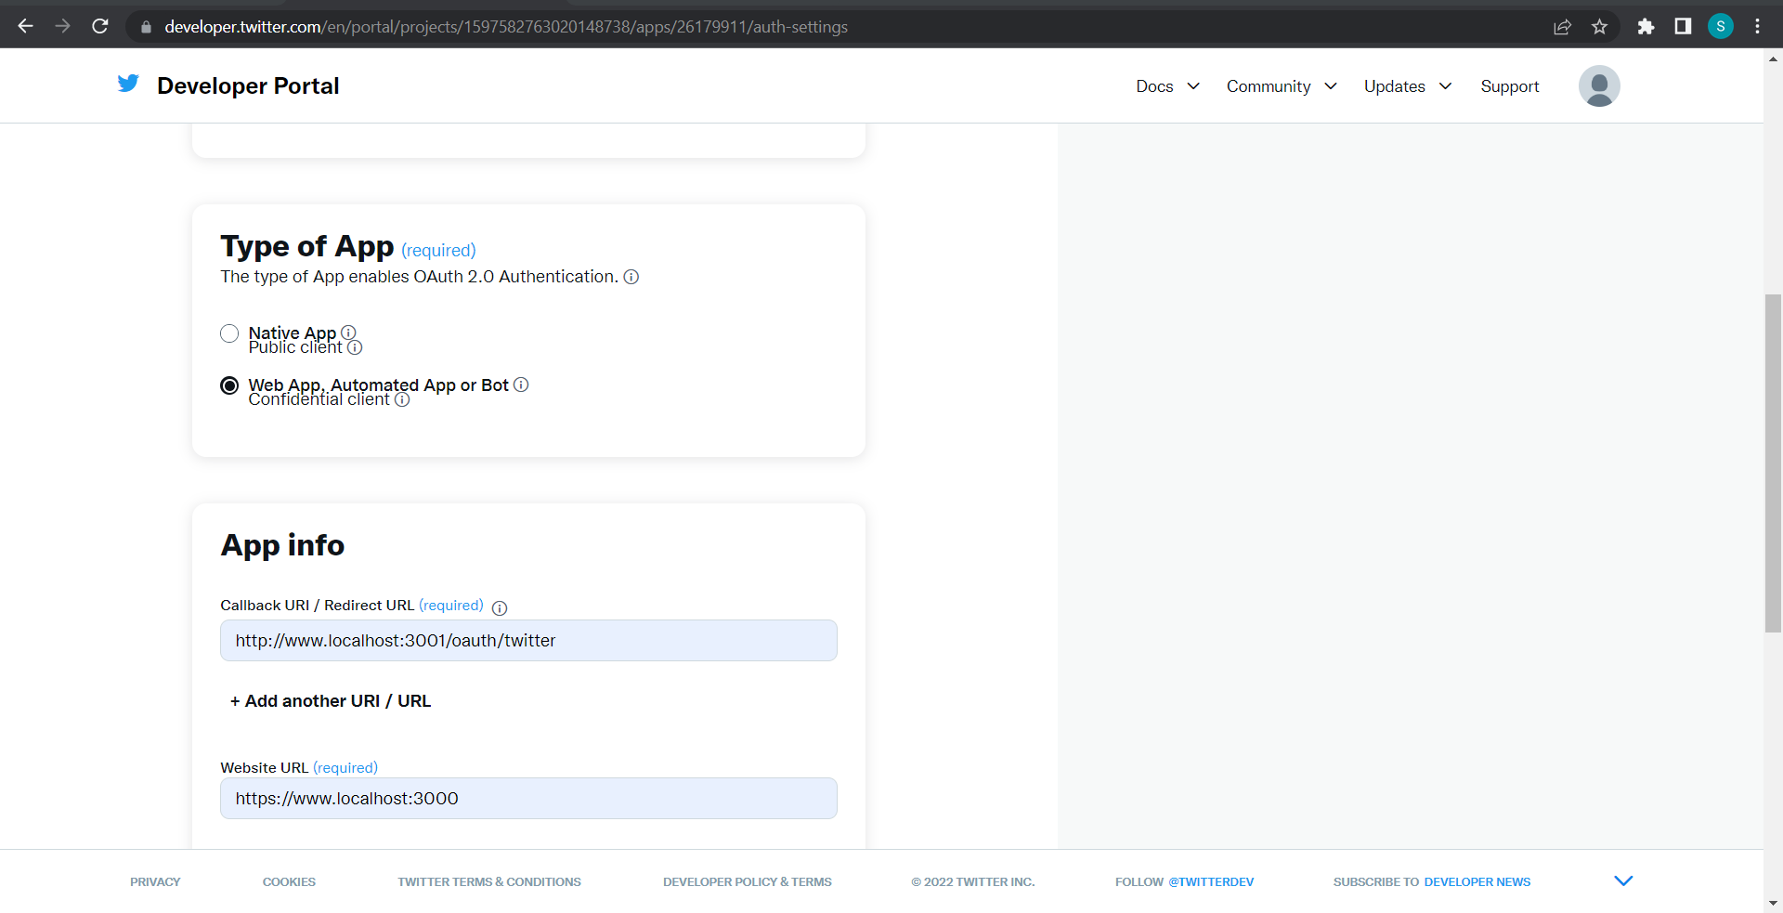
Task: Go to the Support page
Action: click(x=1509, y=86)
